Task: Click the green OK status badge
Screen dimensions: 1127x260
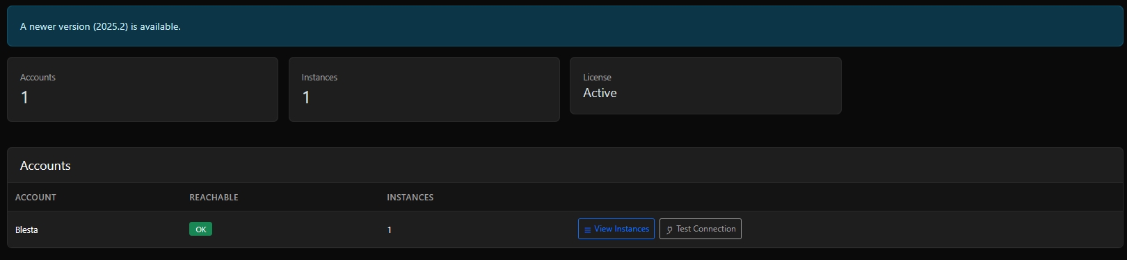Action: [200, 229]
